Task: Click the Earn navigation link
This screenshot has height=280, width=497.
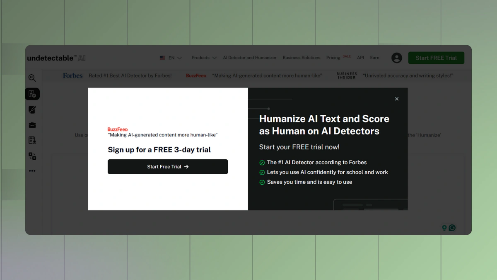Action: tap(374, 58)
